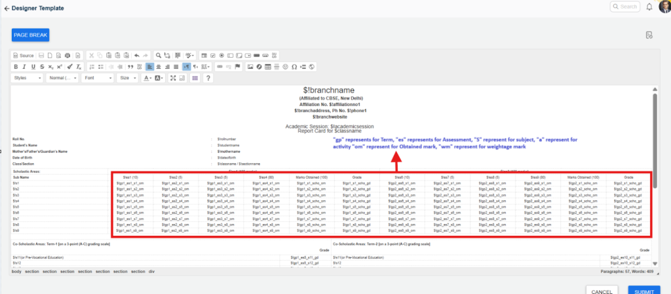Click the PAGE BREAK button

click(x=30, y=35)
